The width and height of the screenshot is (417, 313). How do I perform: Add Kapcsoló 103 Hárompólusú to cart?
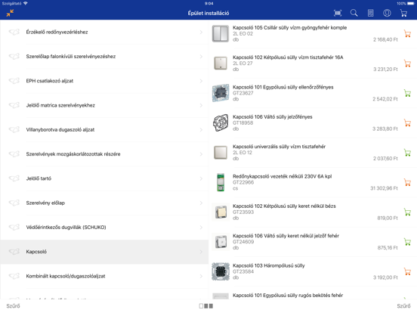point(407,271)
